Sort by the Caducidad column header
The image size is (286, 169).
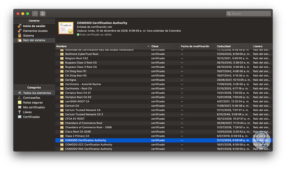pos(234,46)
